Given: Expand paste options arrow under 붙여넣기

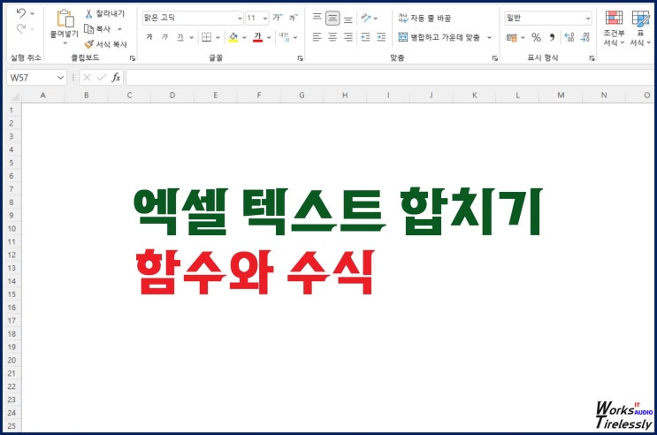Looking at the screenshot, I should pos(65,43).
